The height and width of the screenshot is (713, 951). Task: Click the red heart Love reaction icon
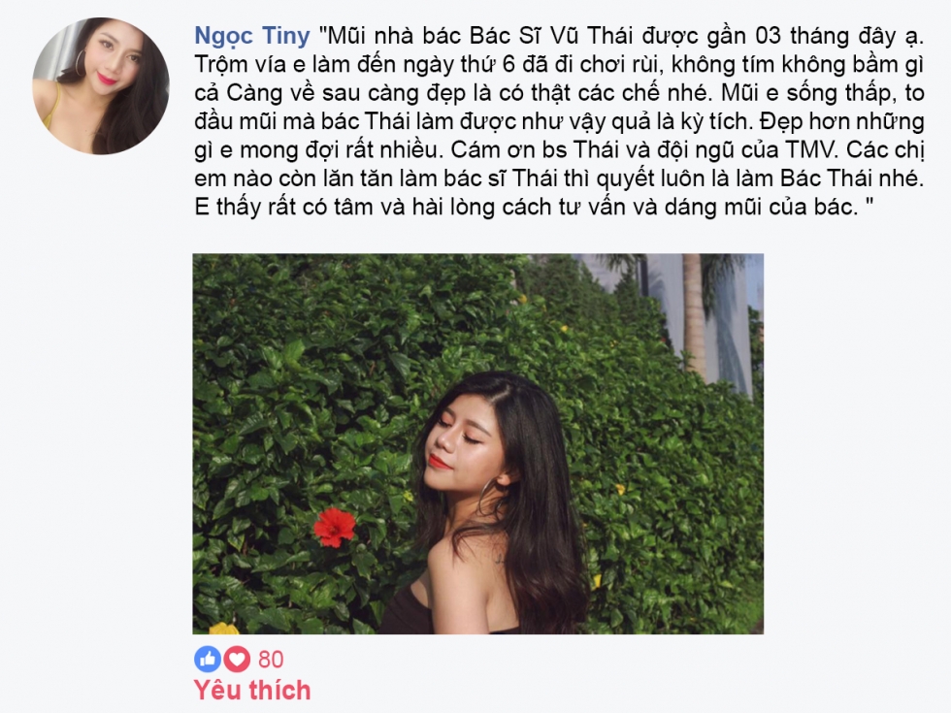(x=237, y=659)
